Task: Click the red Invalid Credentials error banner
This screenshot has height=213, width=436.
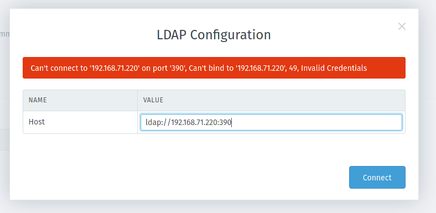Action: coord(214,68)
